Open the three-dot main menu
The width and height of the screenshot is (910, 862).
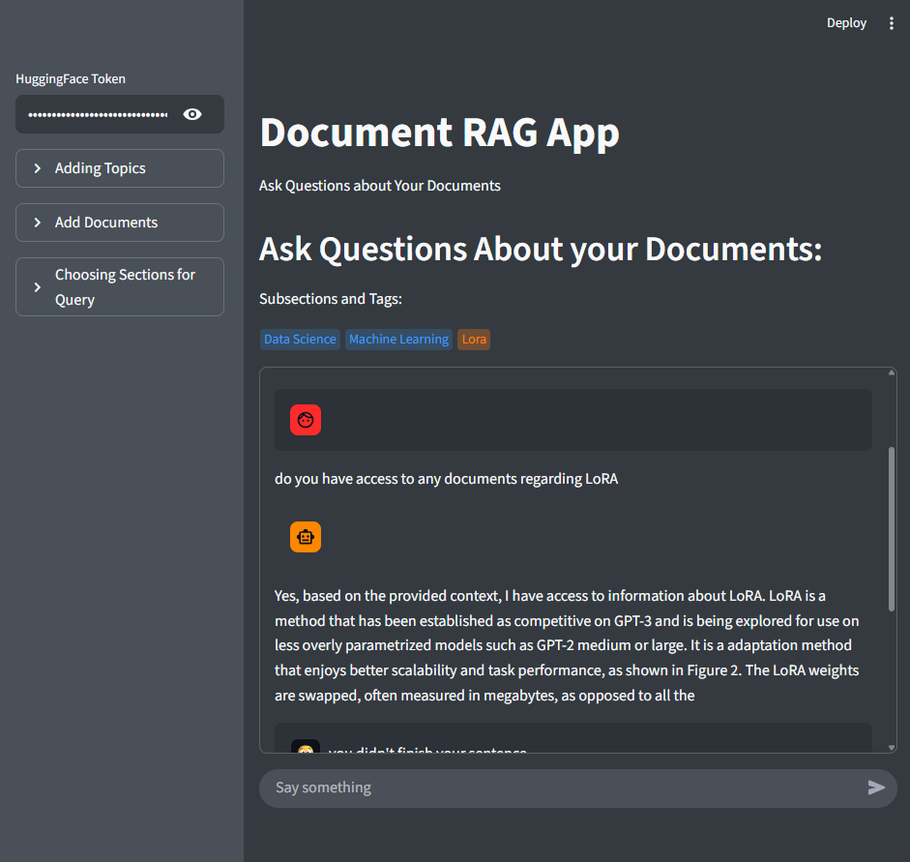892,23
